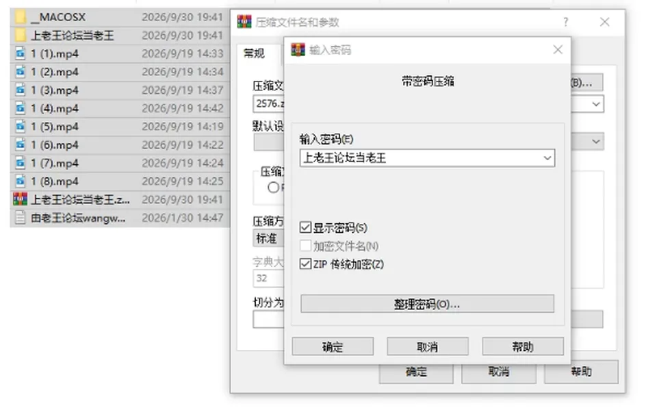Click WinRAR icon in 输入密码 title bar
Viewport: 657px width, 419px height.
click(x=298, y=49)
